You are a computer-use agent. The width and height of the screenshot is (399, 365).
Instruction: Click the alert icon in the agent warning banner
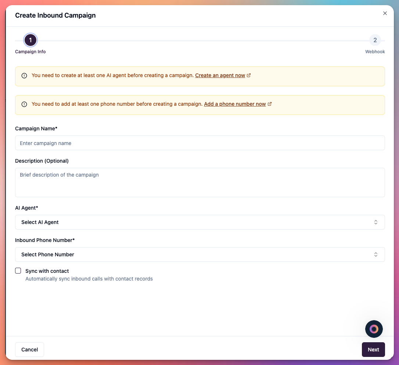24,75
